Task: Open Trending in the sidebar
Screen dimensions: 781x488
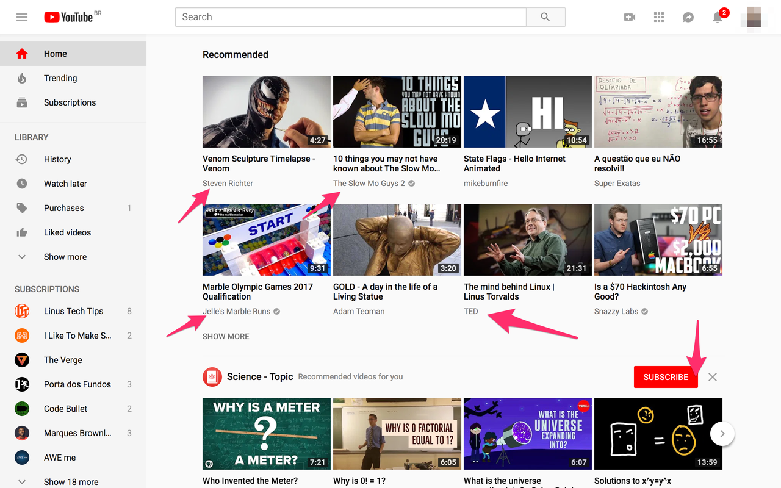Action: [73, 78]
